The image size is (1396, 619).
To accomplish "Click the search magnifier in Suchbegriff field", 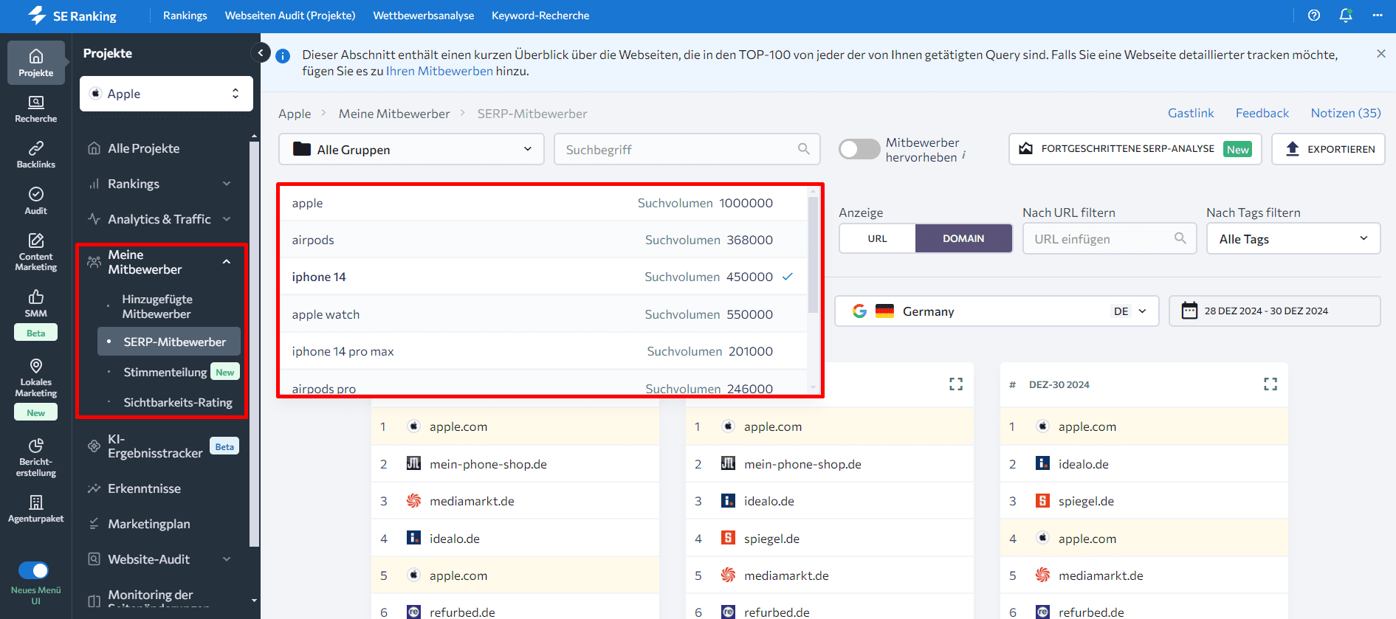I will [804, 149].
